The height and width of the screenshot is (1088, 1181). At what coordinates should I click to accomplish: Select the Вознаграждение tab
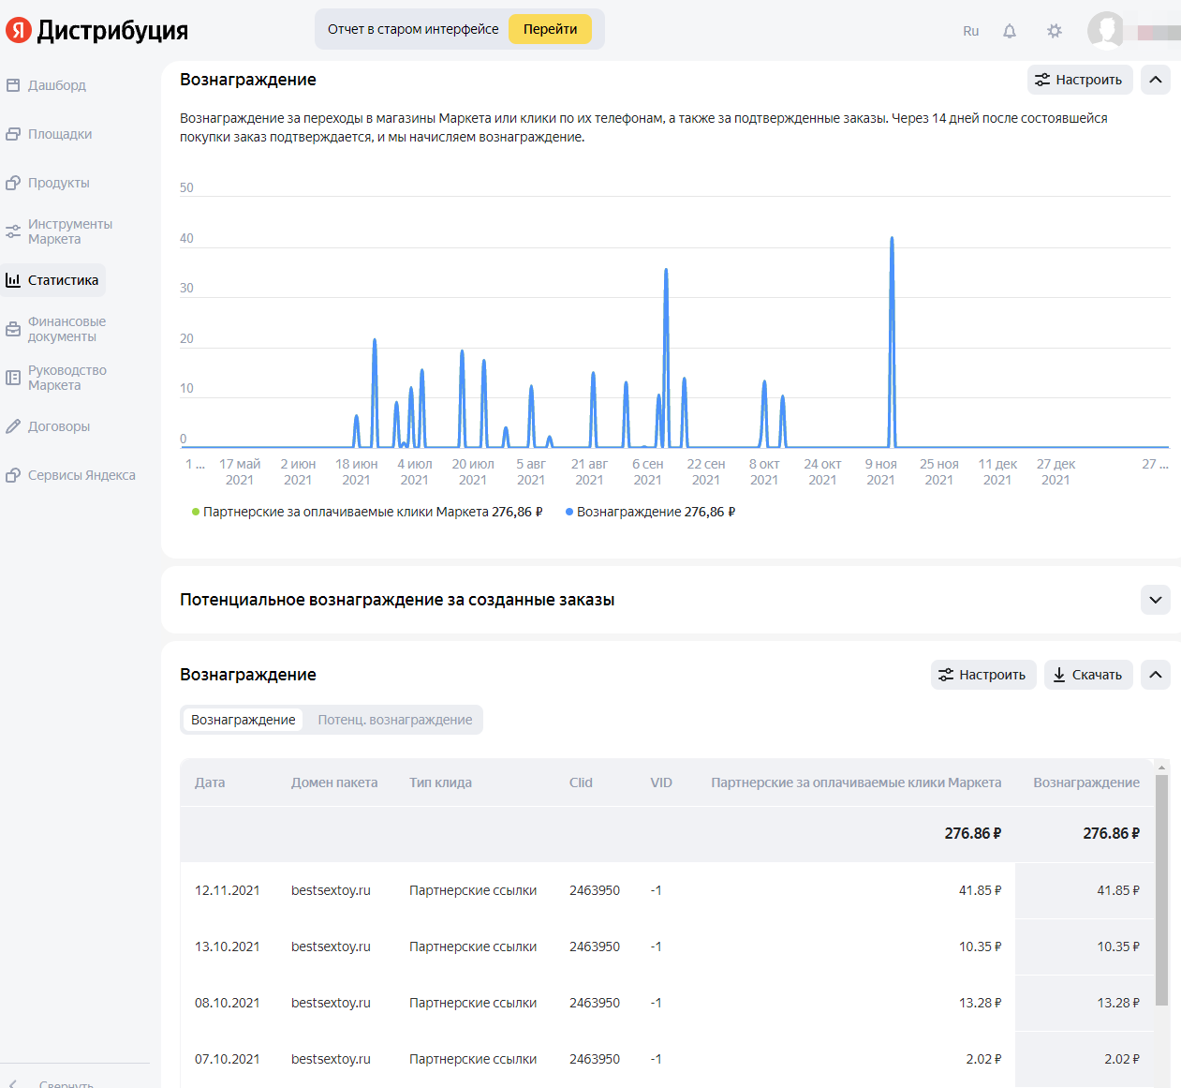pyautogui.click(x=243, y=720)
